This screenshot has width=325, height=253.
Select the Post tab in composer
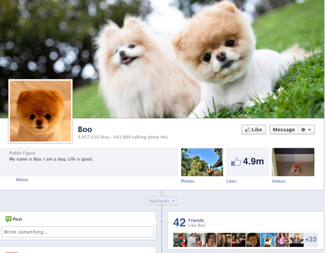tap(14, 219)
